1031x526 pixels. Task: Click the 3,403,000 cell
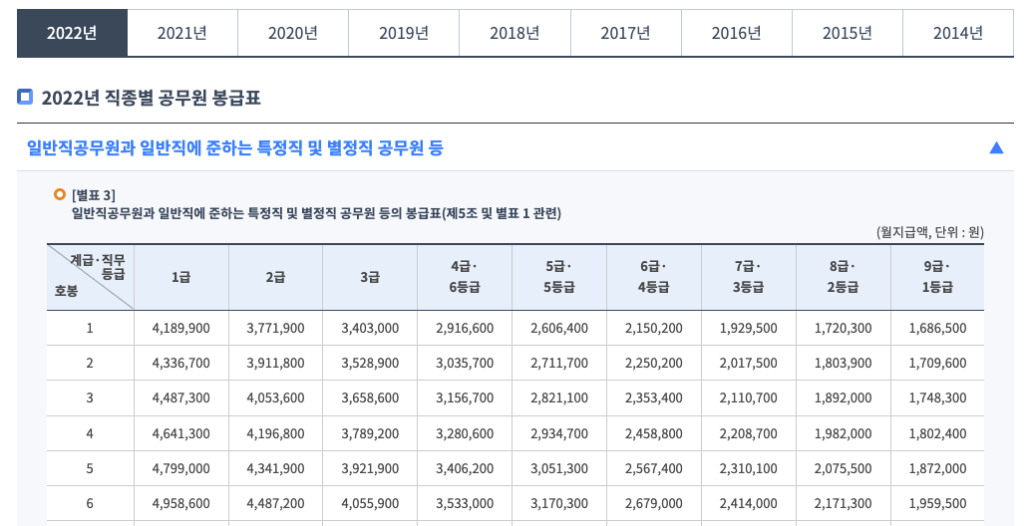[x=370, y=328]
